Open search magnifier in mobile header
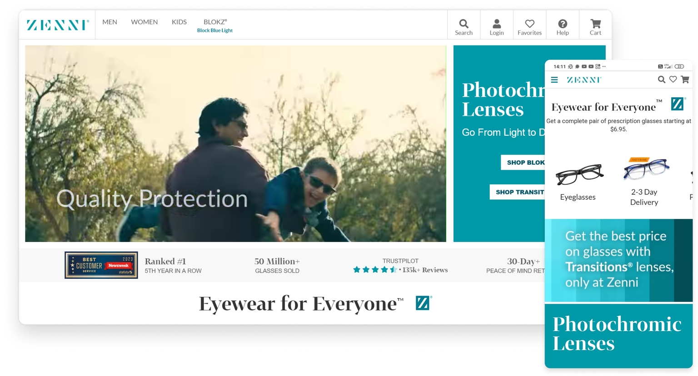698x376 pixels. coord(662,79)
